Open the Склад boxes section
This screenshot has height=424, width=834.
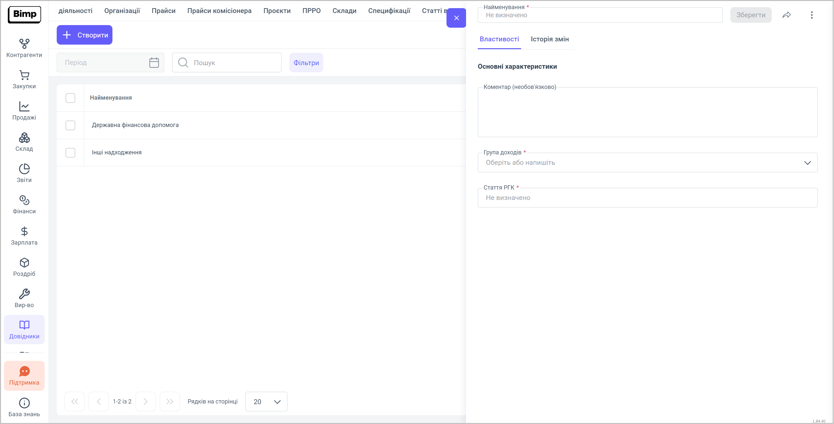tap(24, 142)
